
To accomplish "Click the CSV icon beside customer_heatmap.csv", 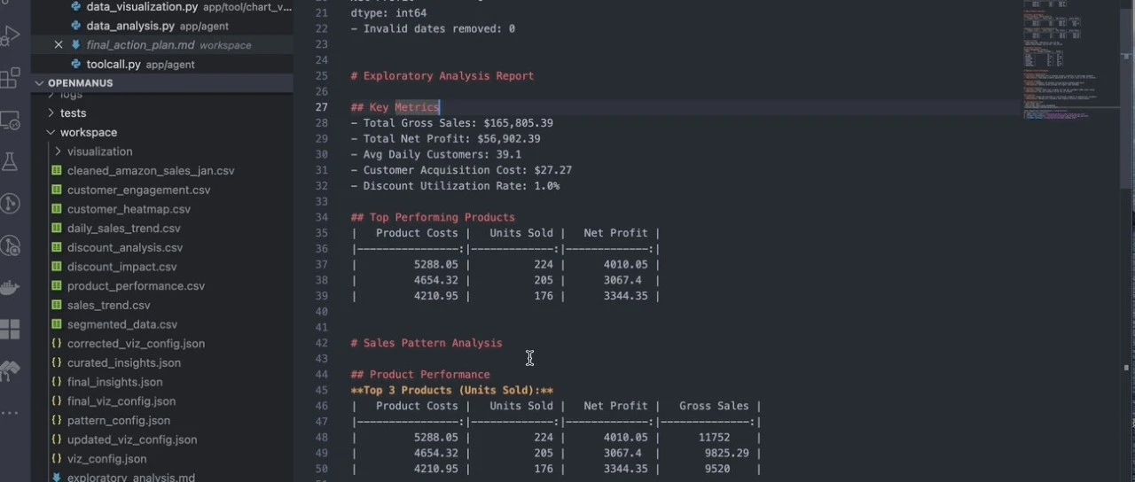I will (x=57, y=209).
